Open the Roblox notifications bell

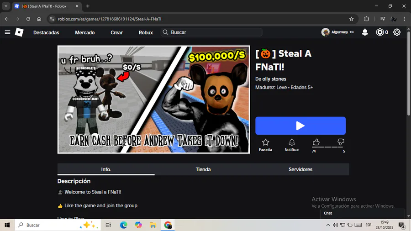click(365, 32)
